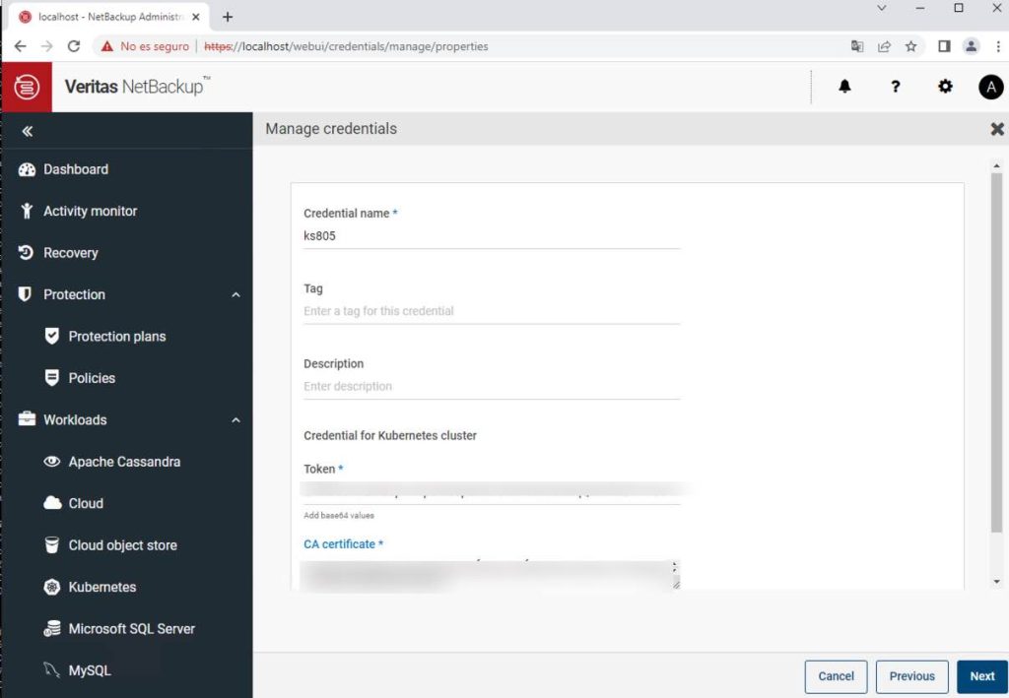Click the Previous button
The height and width of the screenshot is (698, 1009).
pos(911,676)
